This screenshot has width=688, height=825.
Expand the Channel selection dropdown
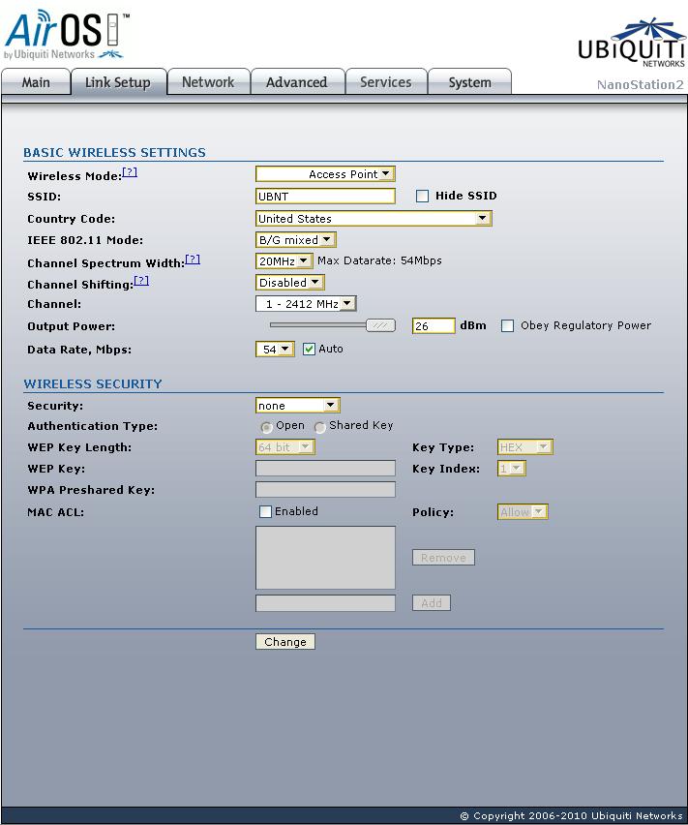(306, 304)
